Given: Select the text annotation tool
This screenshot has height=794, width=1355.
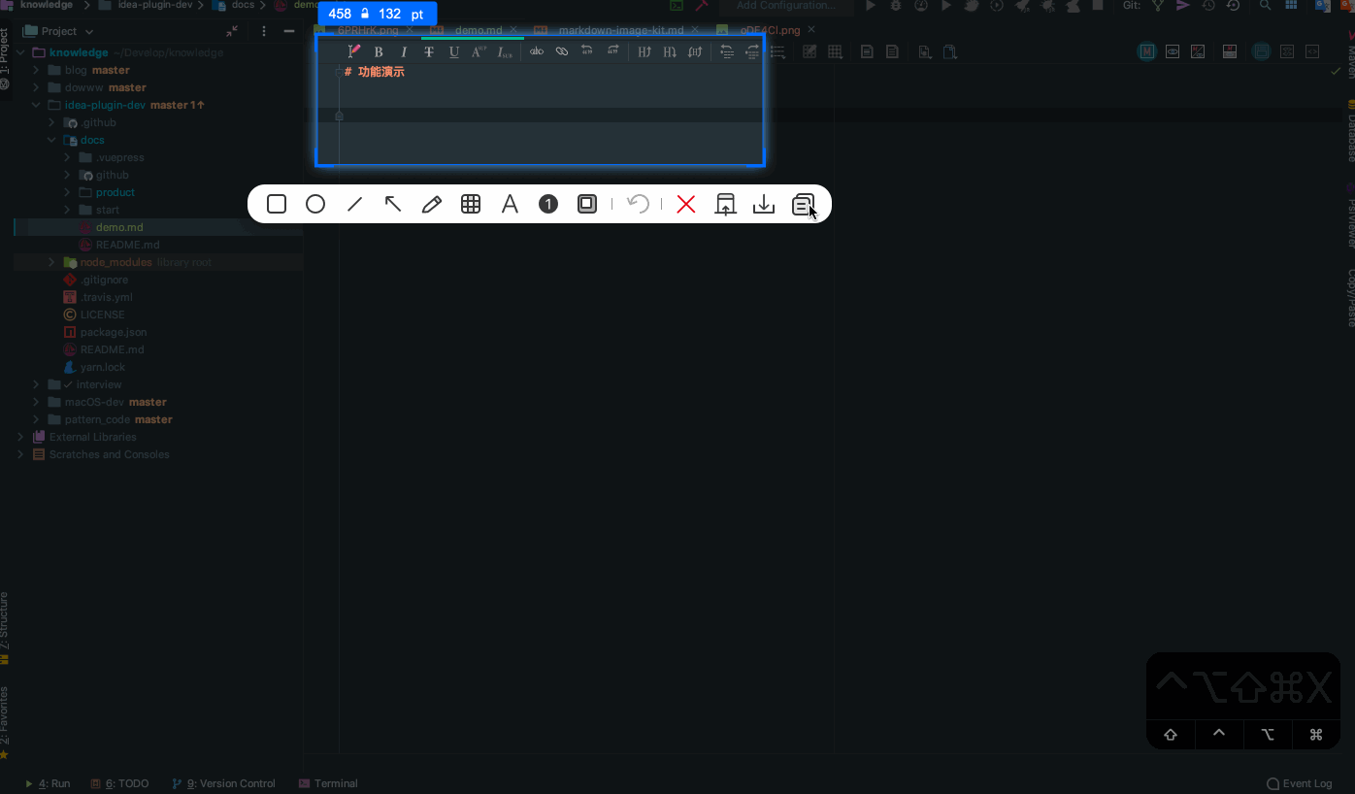Looking at the screenshot, I should [510, 204].
